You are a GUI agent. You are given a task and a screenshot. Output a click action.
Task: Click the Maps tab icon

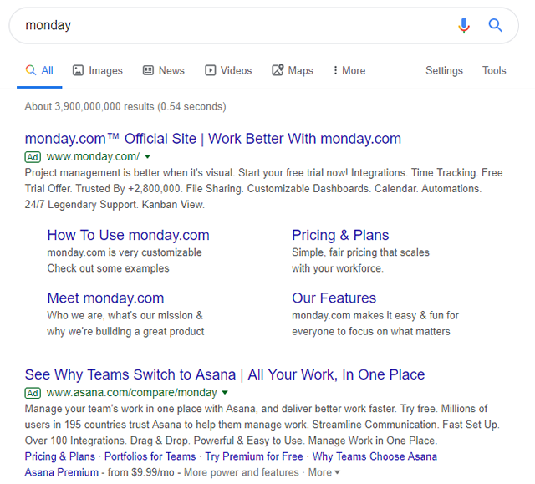[278, 71]
